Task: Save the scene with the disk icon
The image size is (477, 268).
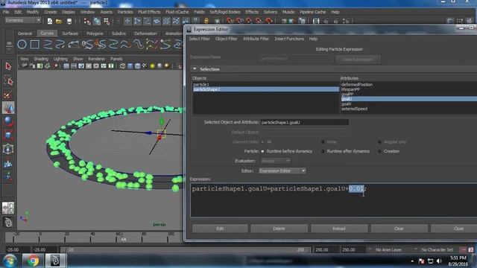Action: pyautogui.click(x=69, y=21)
